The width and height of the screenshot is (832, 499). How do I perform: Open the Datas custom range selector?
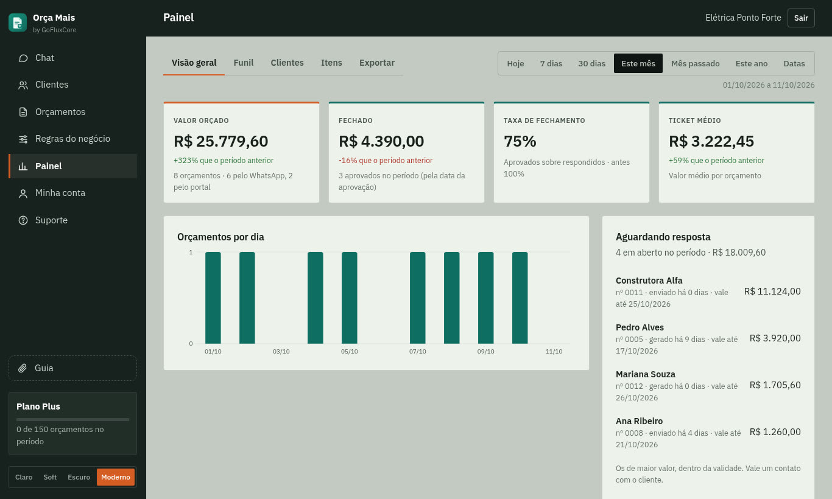[x=794, y=63]
